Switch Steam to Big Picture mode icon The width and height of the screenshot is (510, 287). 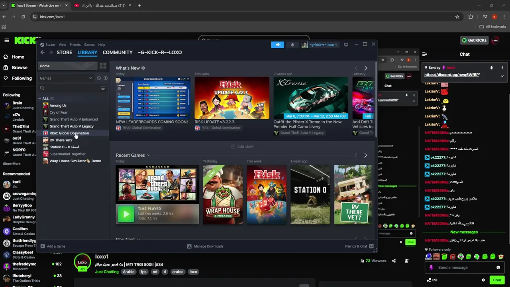346,45
